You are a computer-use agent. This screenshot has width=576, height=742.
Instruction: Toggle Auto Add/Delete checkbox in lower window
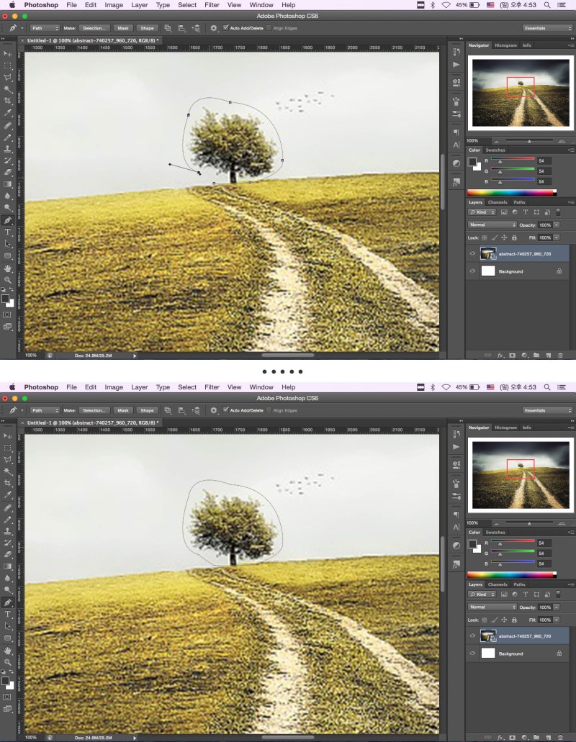[226, 410]
